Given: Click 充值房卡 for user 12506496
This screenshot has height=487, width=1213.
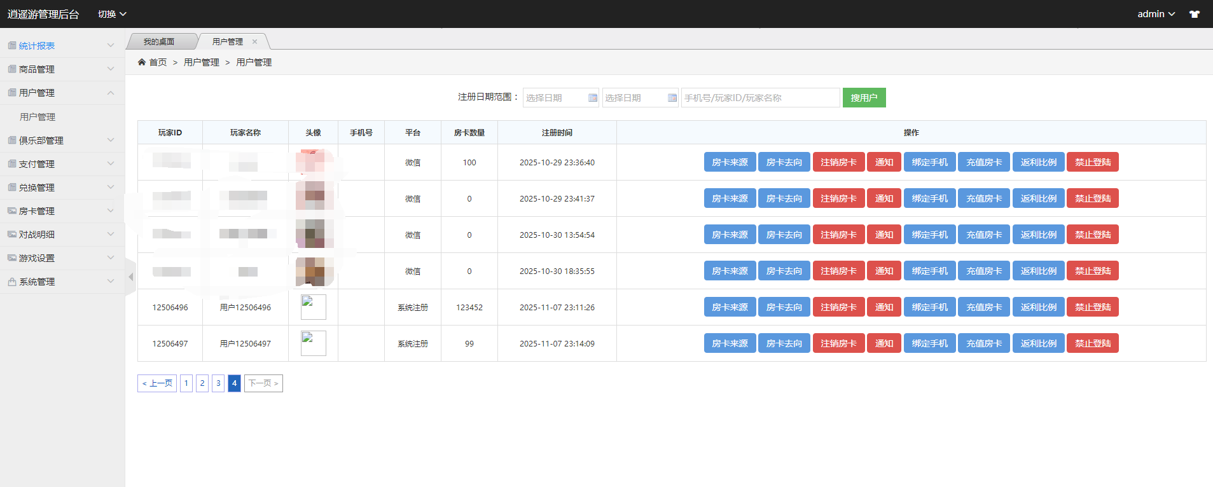Looking at the screenshot, I should (983, 307).
